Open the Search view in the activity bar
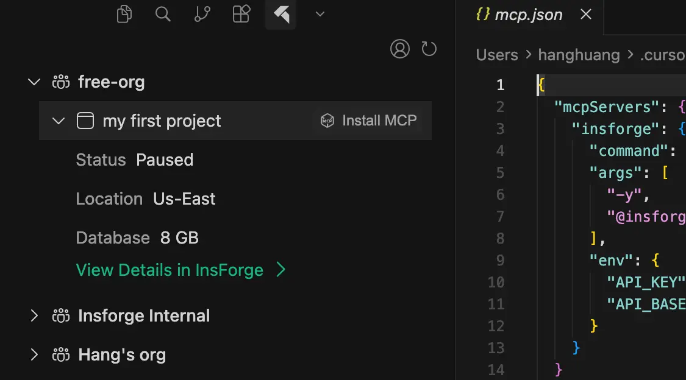The height and width of the screenshot is (380, 686). tap(163, 14)
